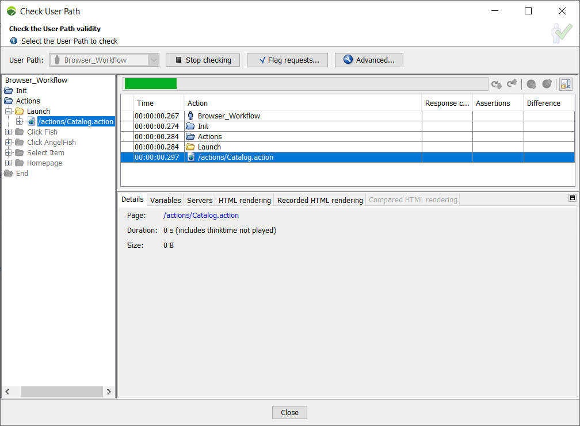Click the Flag requests button

[x=287, y=60]
